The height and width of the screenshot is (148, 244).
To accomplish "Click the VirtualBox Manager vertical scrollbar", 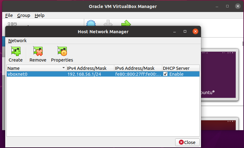I will [243, 44].
